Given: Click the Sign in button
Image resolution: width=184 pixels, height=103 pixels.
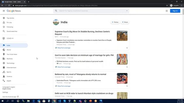Looking at the screenshot, I should [175, 11].
